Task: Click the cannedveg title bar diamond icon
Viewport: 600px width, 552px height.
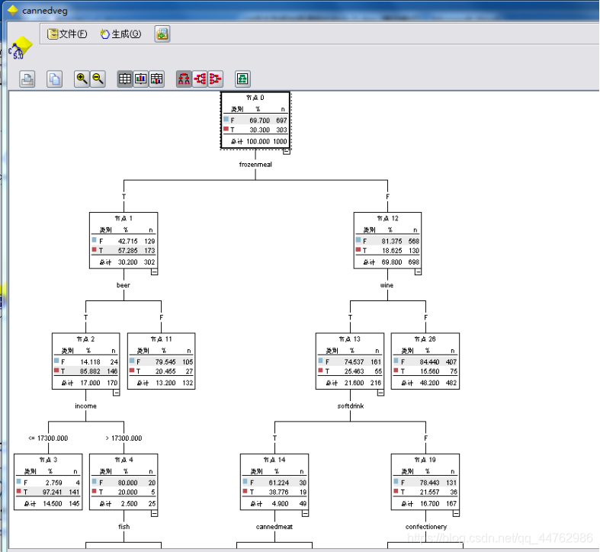Action: (13, 11)
